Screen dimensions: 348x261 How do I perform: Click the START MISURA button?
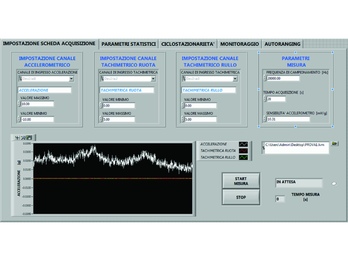pos(241,181)
